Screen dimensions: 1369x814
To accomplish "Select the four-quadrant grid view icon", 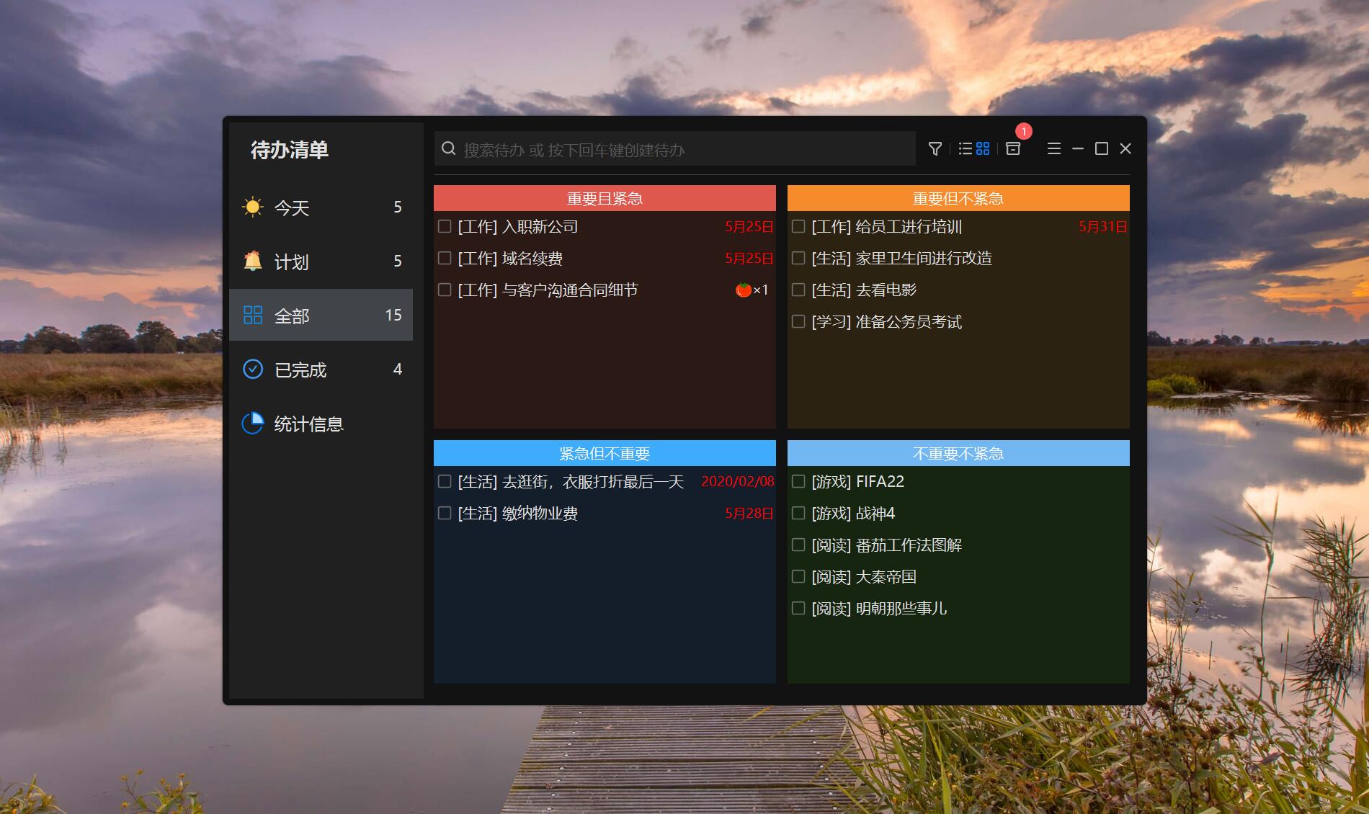I will pyautogui.click(x=983, y=149).
